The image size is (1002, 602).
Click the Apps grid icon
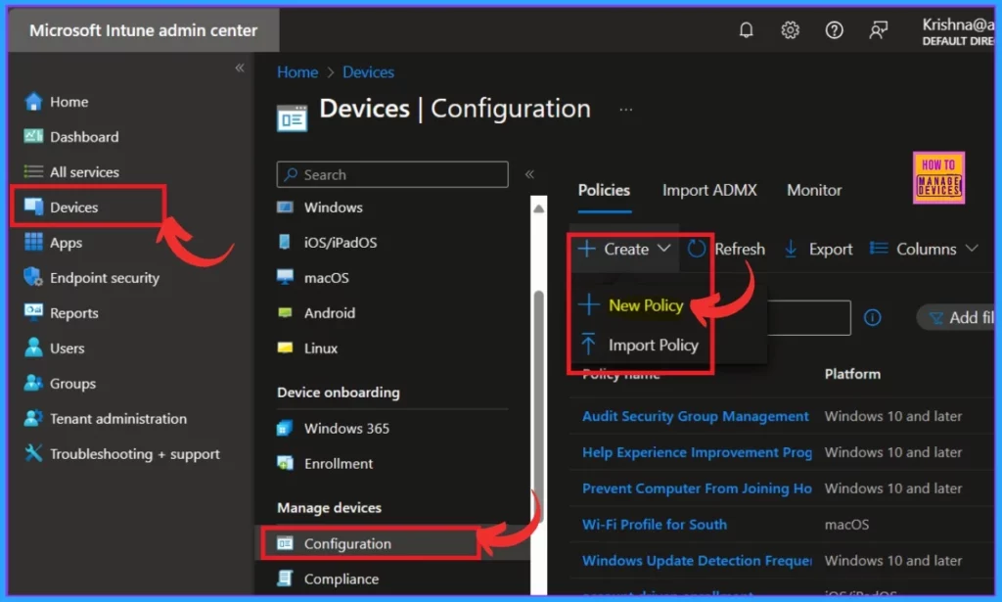click(33, 242)
